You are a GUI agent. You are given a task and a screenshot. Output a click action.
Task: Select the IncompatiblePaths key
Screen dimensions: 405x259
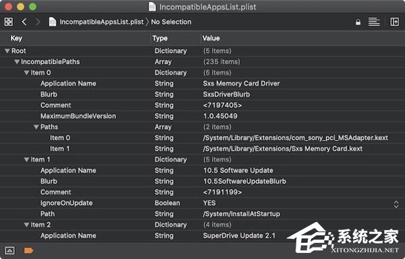pos(51,62)
